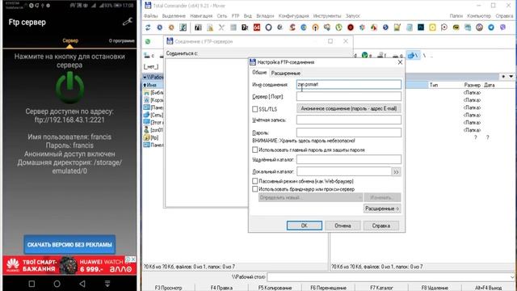Launch the red 64 toolbar icon

tap(257, 27)
